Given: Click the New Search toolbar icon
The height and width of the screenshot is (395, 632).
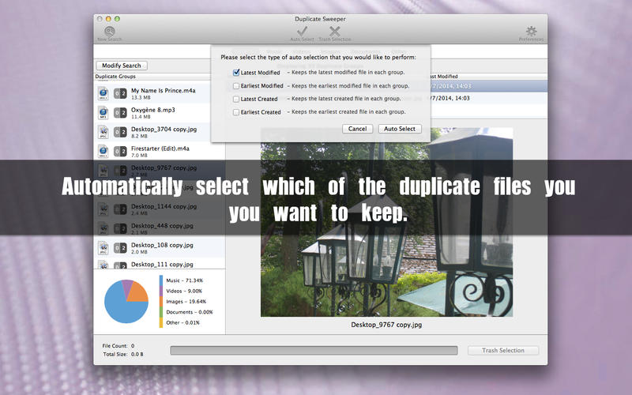Looking at the screenshot, I should (109, 32).
